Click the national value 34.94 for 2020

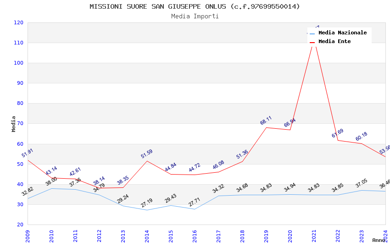(x=290, y=187)
